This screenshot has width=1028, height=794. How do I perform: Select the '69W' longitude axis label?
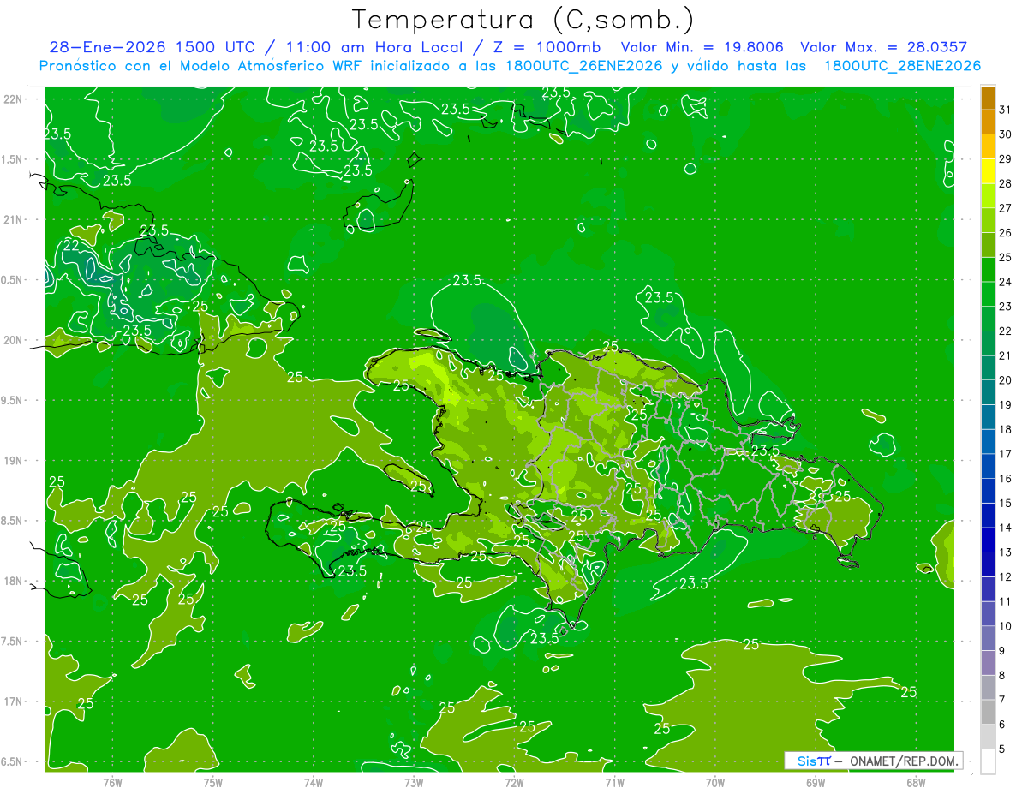(x=816, y=783)
